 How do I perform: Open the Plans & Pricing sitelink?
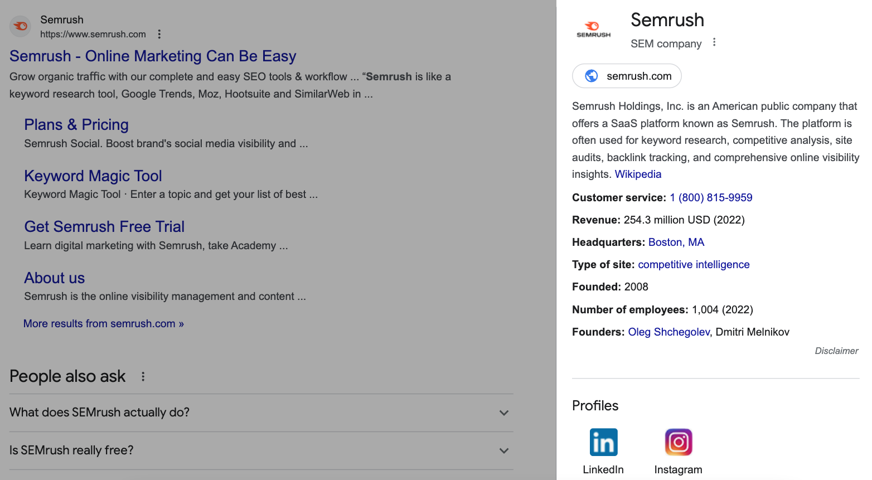click(x=76, y=125)
